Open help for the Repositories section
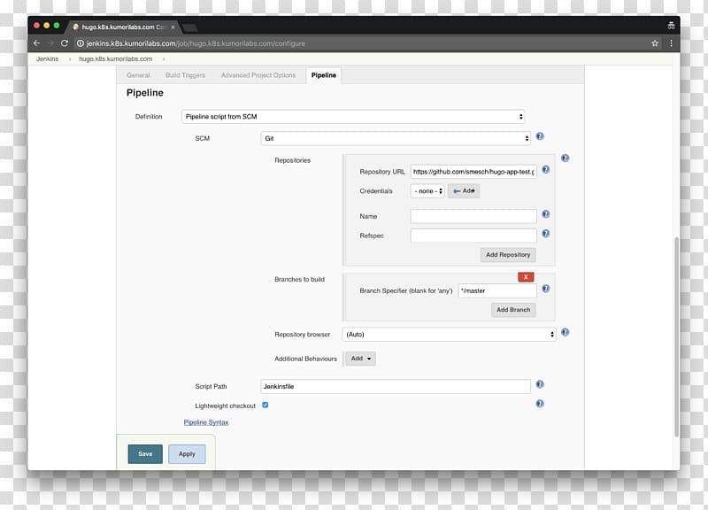Image resolution: width=708 pixels, height=510 pixels. click(x=565, y=158)
